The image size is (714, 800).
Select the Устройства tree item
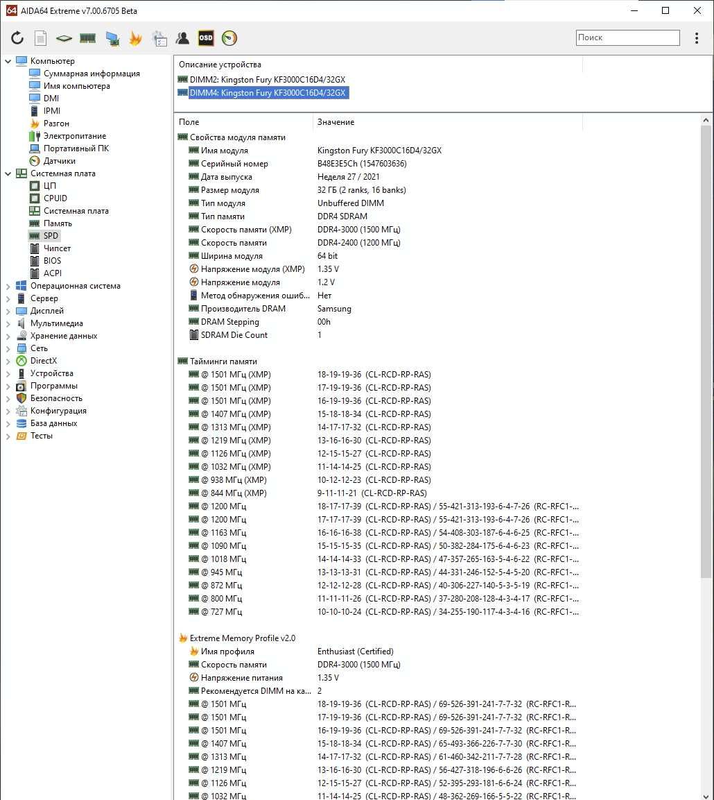click(x=51, y=373)
